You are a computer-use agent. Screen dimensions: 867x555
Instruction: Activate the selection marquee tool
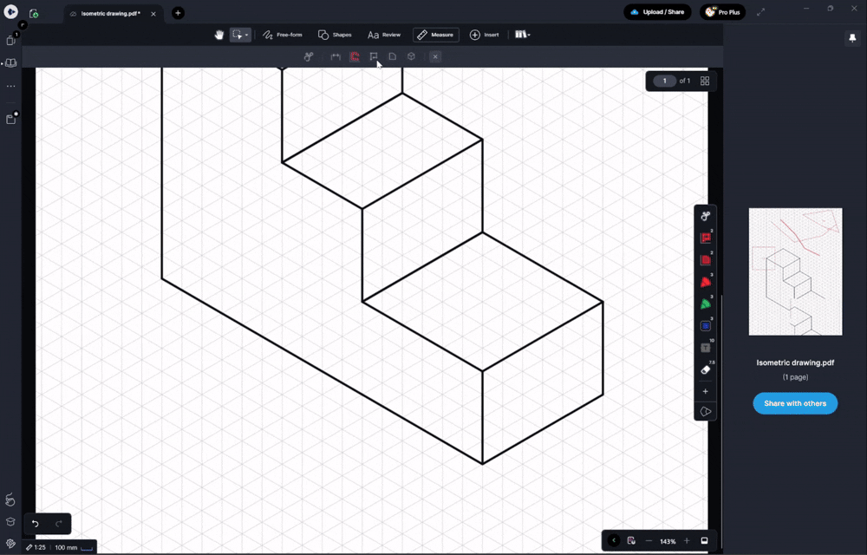point(238,35)
